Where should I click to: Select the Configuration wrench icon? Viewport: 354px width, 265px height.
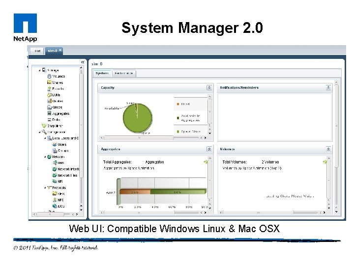click(44, 132)
